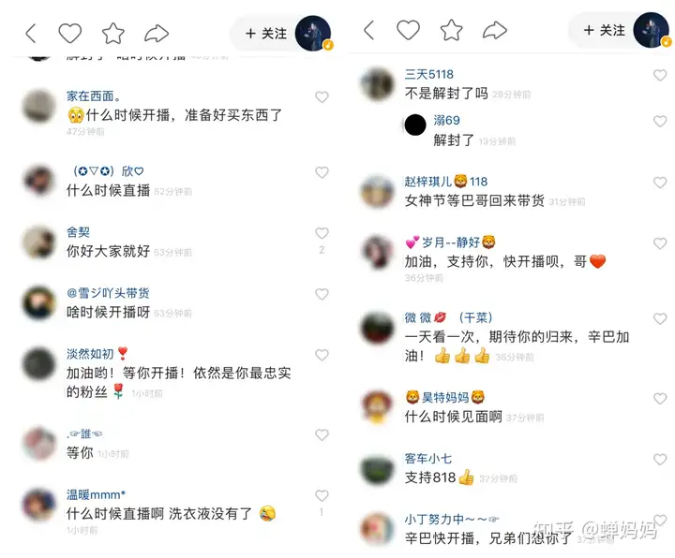675x558 pixels.
Task: Tap the back arrow in the right panel
Action: (x=369, y=30)
